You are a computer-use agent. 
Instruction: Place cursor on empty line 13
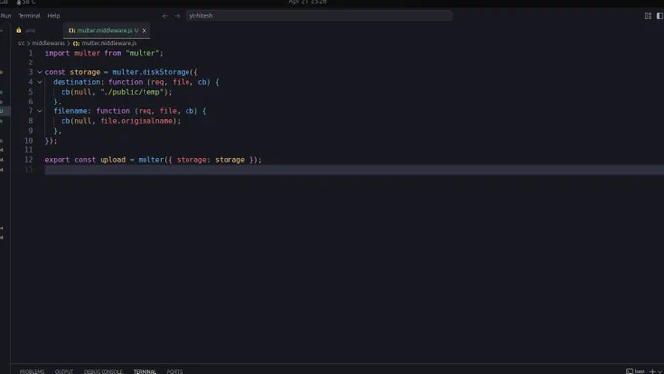pyautogui.click(x=354, y=170)
